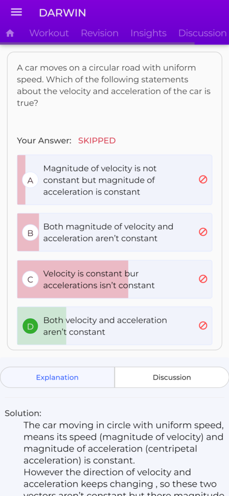Select the letter C option circle

31,279
